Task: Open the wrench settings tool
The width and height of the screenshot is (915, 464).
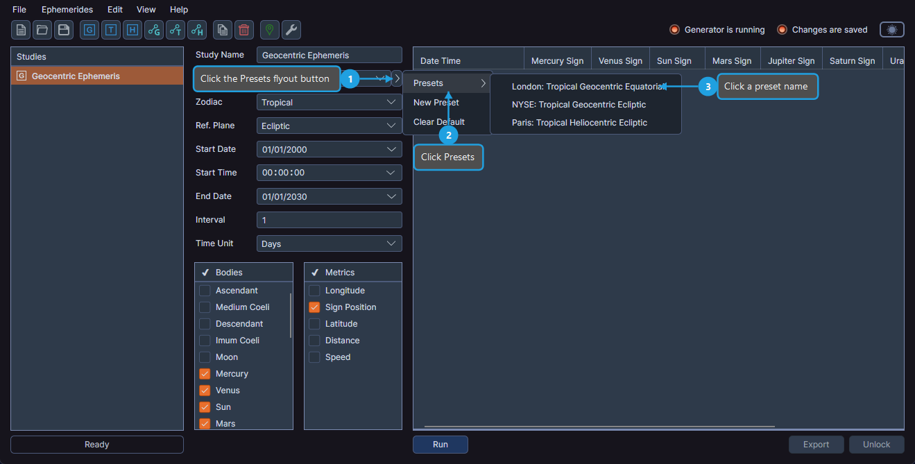Action: click(x=291, y=30)
